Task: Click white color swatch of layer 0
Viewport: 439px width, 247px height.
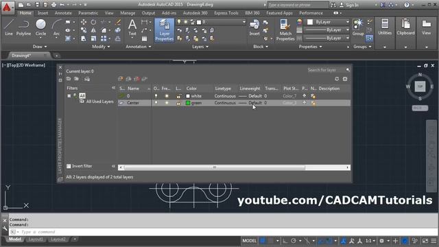Action: pos(188,96)
